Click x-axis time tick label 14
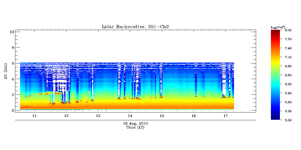The height and width of the screenshot is (150, 301). coord(130,116)
